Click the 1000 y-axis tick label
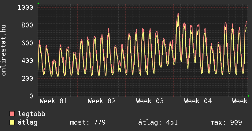This screenshot has width=252, height=131. [x=25, y=7]
